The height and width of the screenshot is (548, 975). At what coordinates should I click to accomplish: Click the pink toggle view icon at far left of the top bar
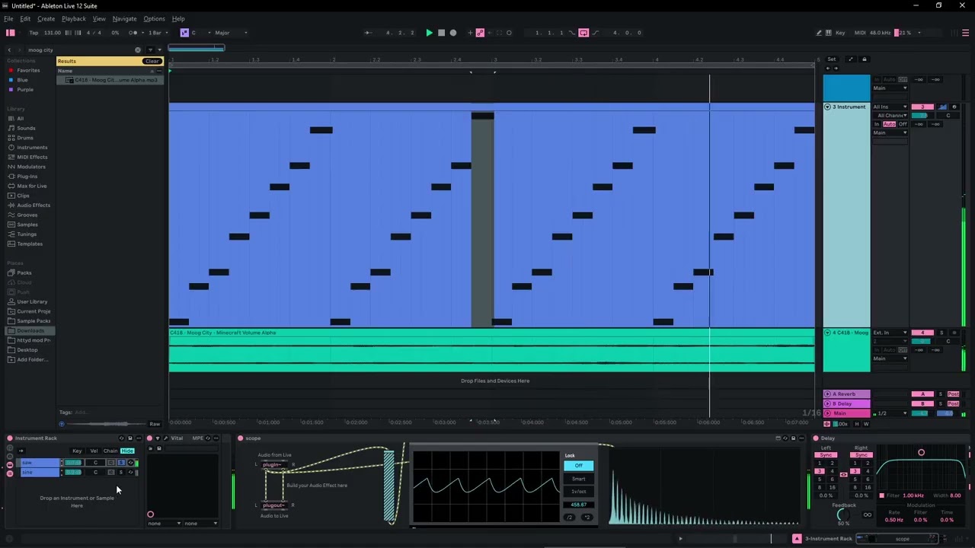[x=11, y=33]
